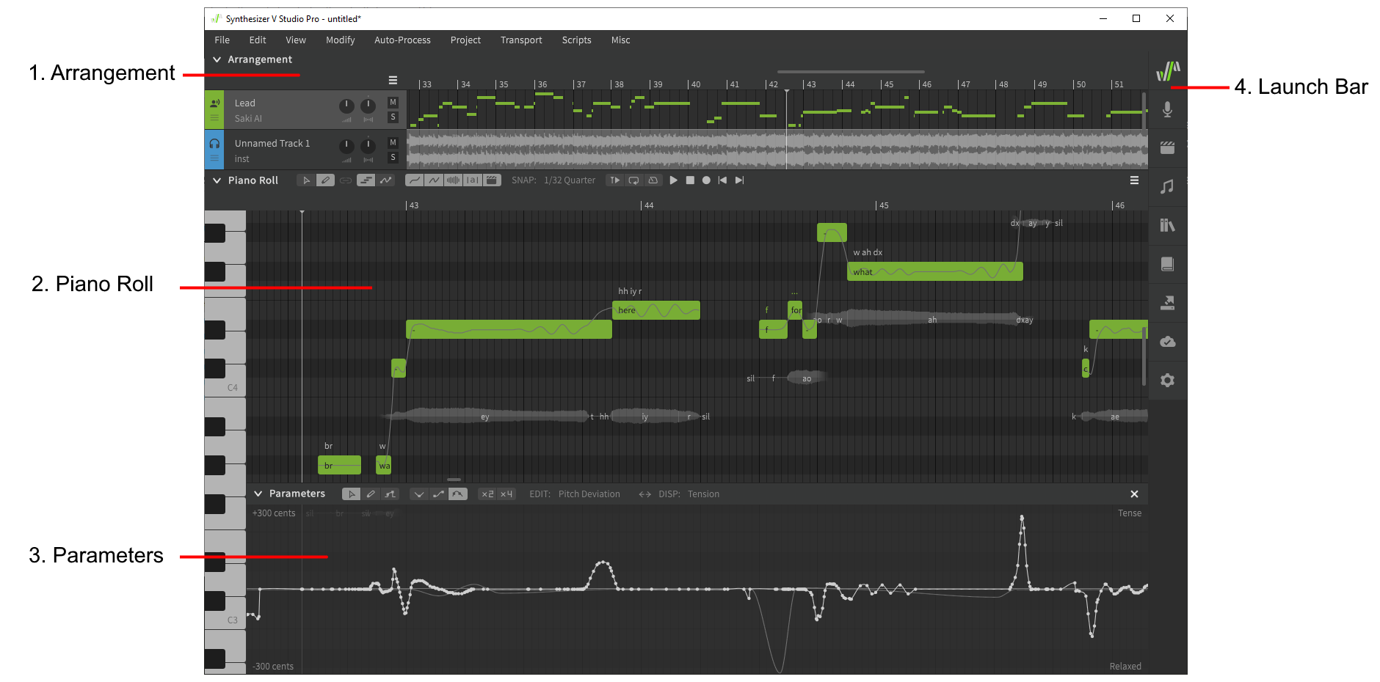The height and width of the screenshot is (682, 1380).
Task: Open the license and updates download panel
Action: [x=1167, y=303]
